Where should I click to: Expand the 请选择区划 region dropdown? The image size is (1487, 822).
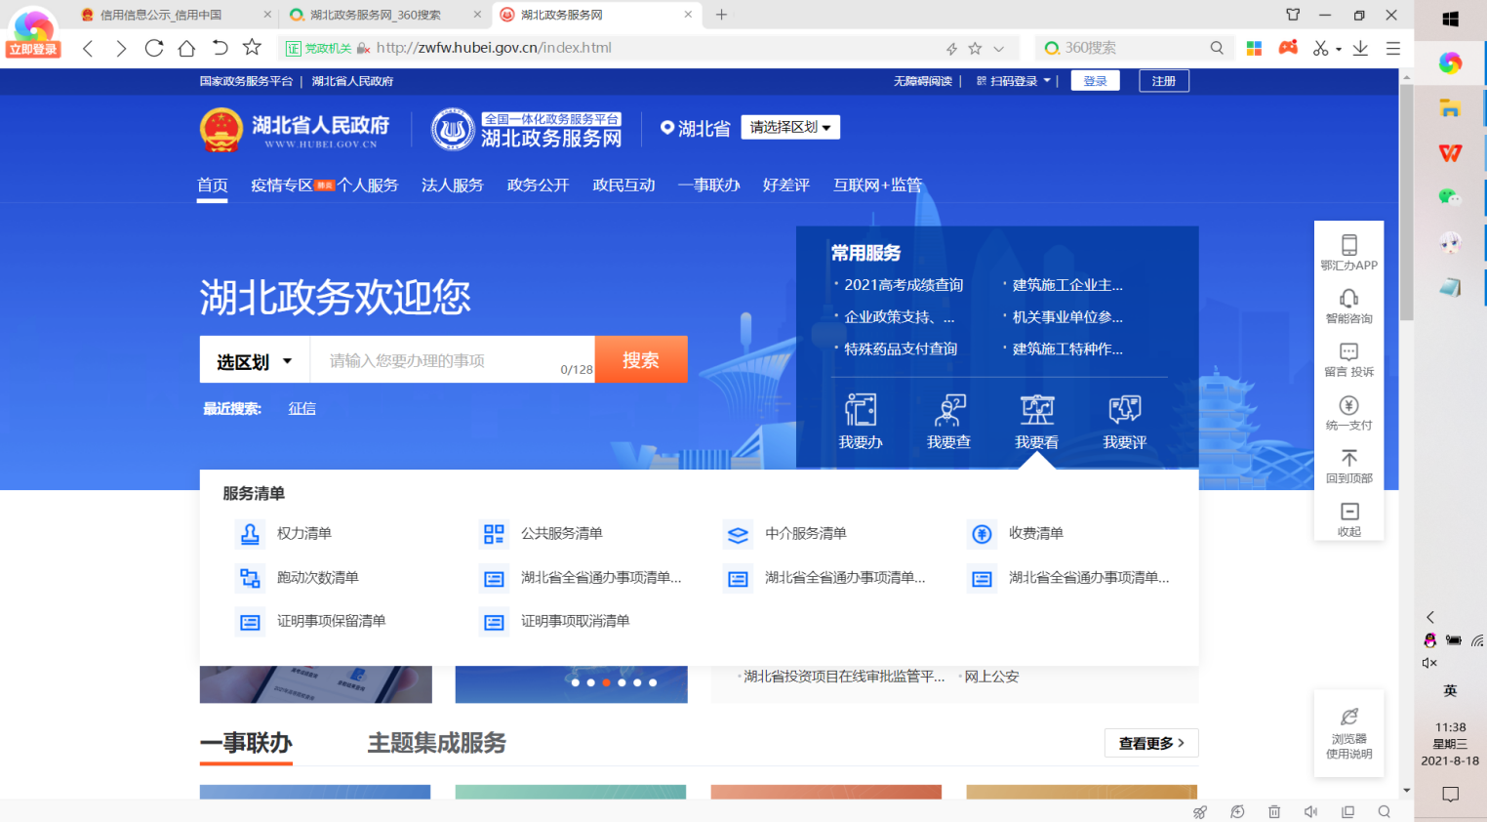pyautogui.click(x=790, y=128)
